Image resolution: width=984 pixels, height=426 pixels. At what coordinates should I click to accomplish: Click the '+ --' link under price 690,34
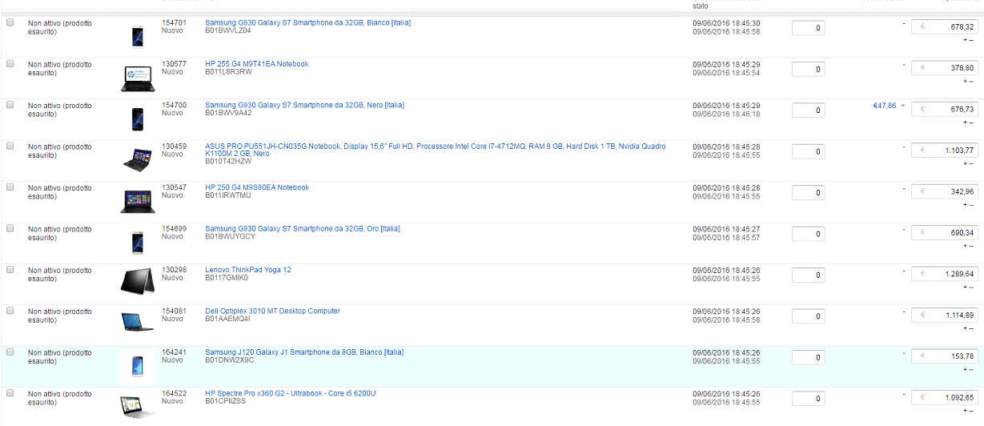click(x=968, y=246)
